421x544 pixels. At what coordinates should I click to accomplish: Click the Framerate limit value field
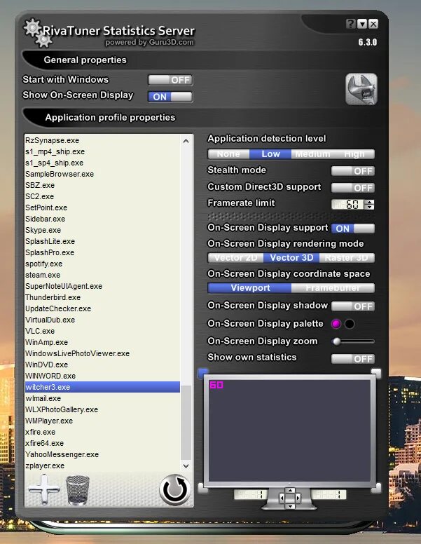(x=348, y=205)
